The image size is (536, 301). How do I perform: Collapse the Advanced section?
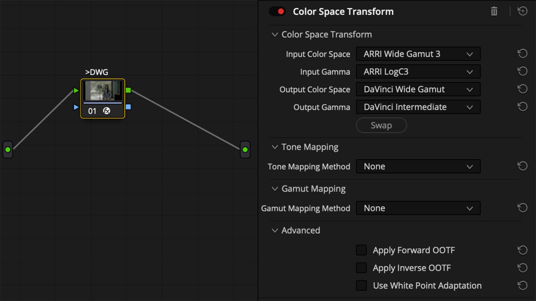275,230
